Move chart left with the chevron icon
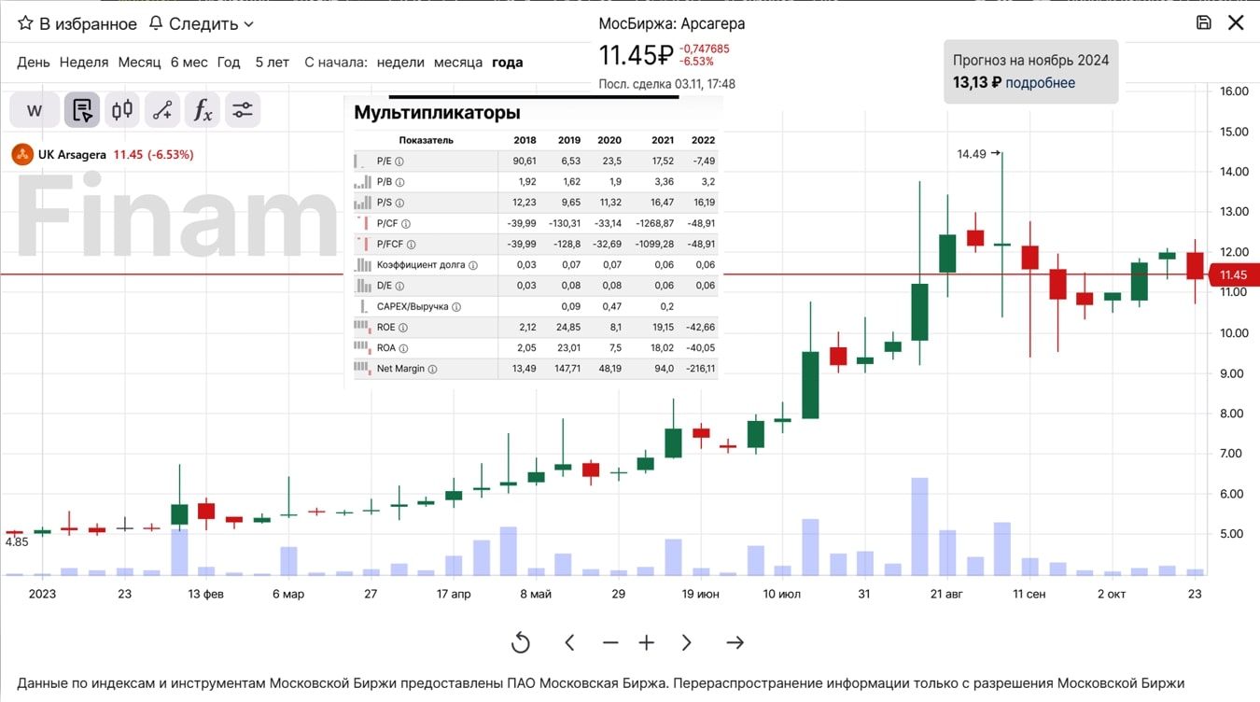Image resolution: width=1260 pixels, height=702 pixels. pyautogui.click(x=569, y=642)
